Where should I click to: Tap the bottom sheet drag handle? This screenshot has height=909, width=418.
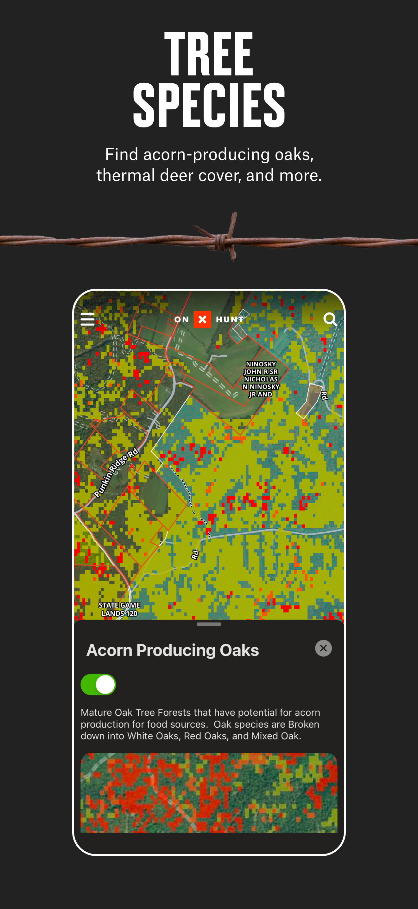[209, 624]
